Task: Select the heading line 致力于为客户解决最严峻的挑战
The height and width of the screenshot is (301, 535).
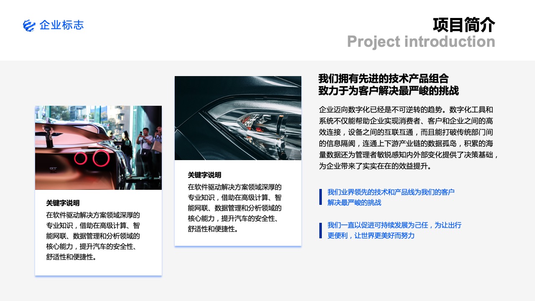Action: coord(388,91)
